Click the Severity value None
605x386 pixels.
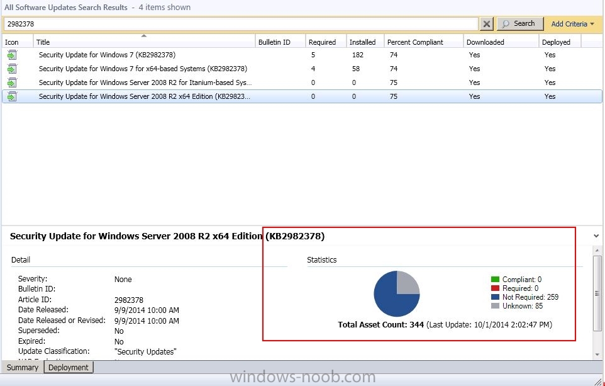click(123, 280)
